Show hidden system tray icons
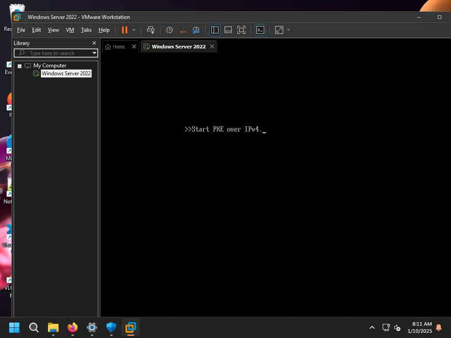 (372, 327)
